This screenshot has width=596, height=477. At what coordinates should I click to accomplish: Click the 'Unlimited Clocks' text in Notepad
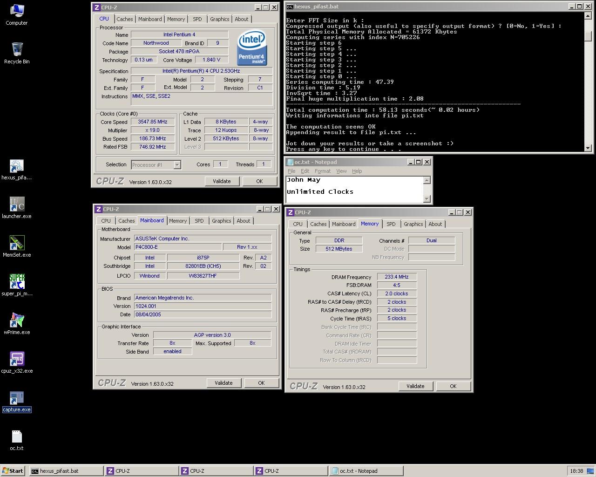(x=320, y=191)
